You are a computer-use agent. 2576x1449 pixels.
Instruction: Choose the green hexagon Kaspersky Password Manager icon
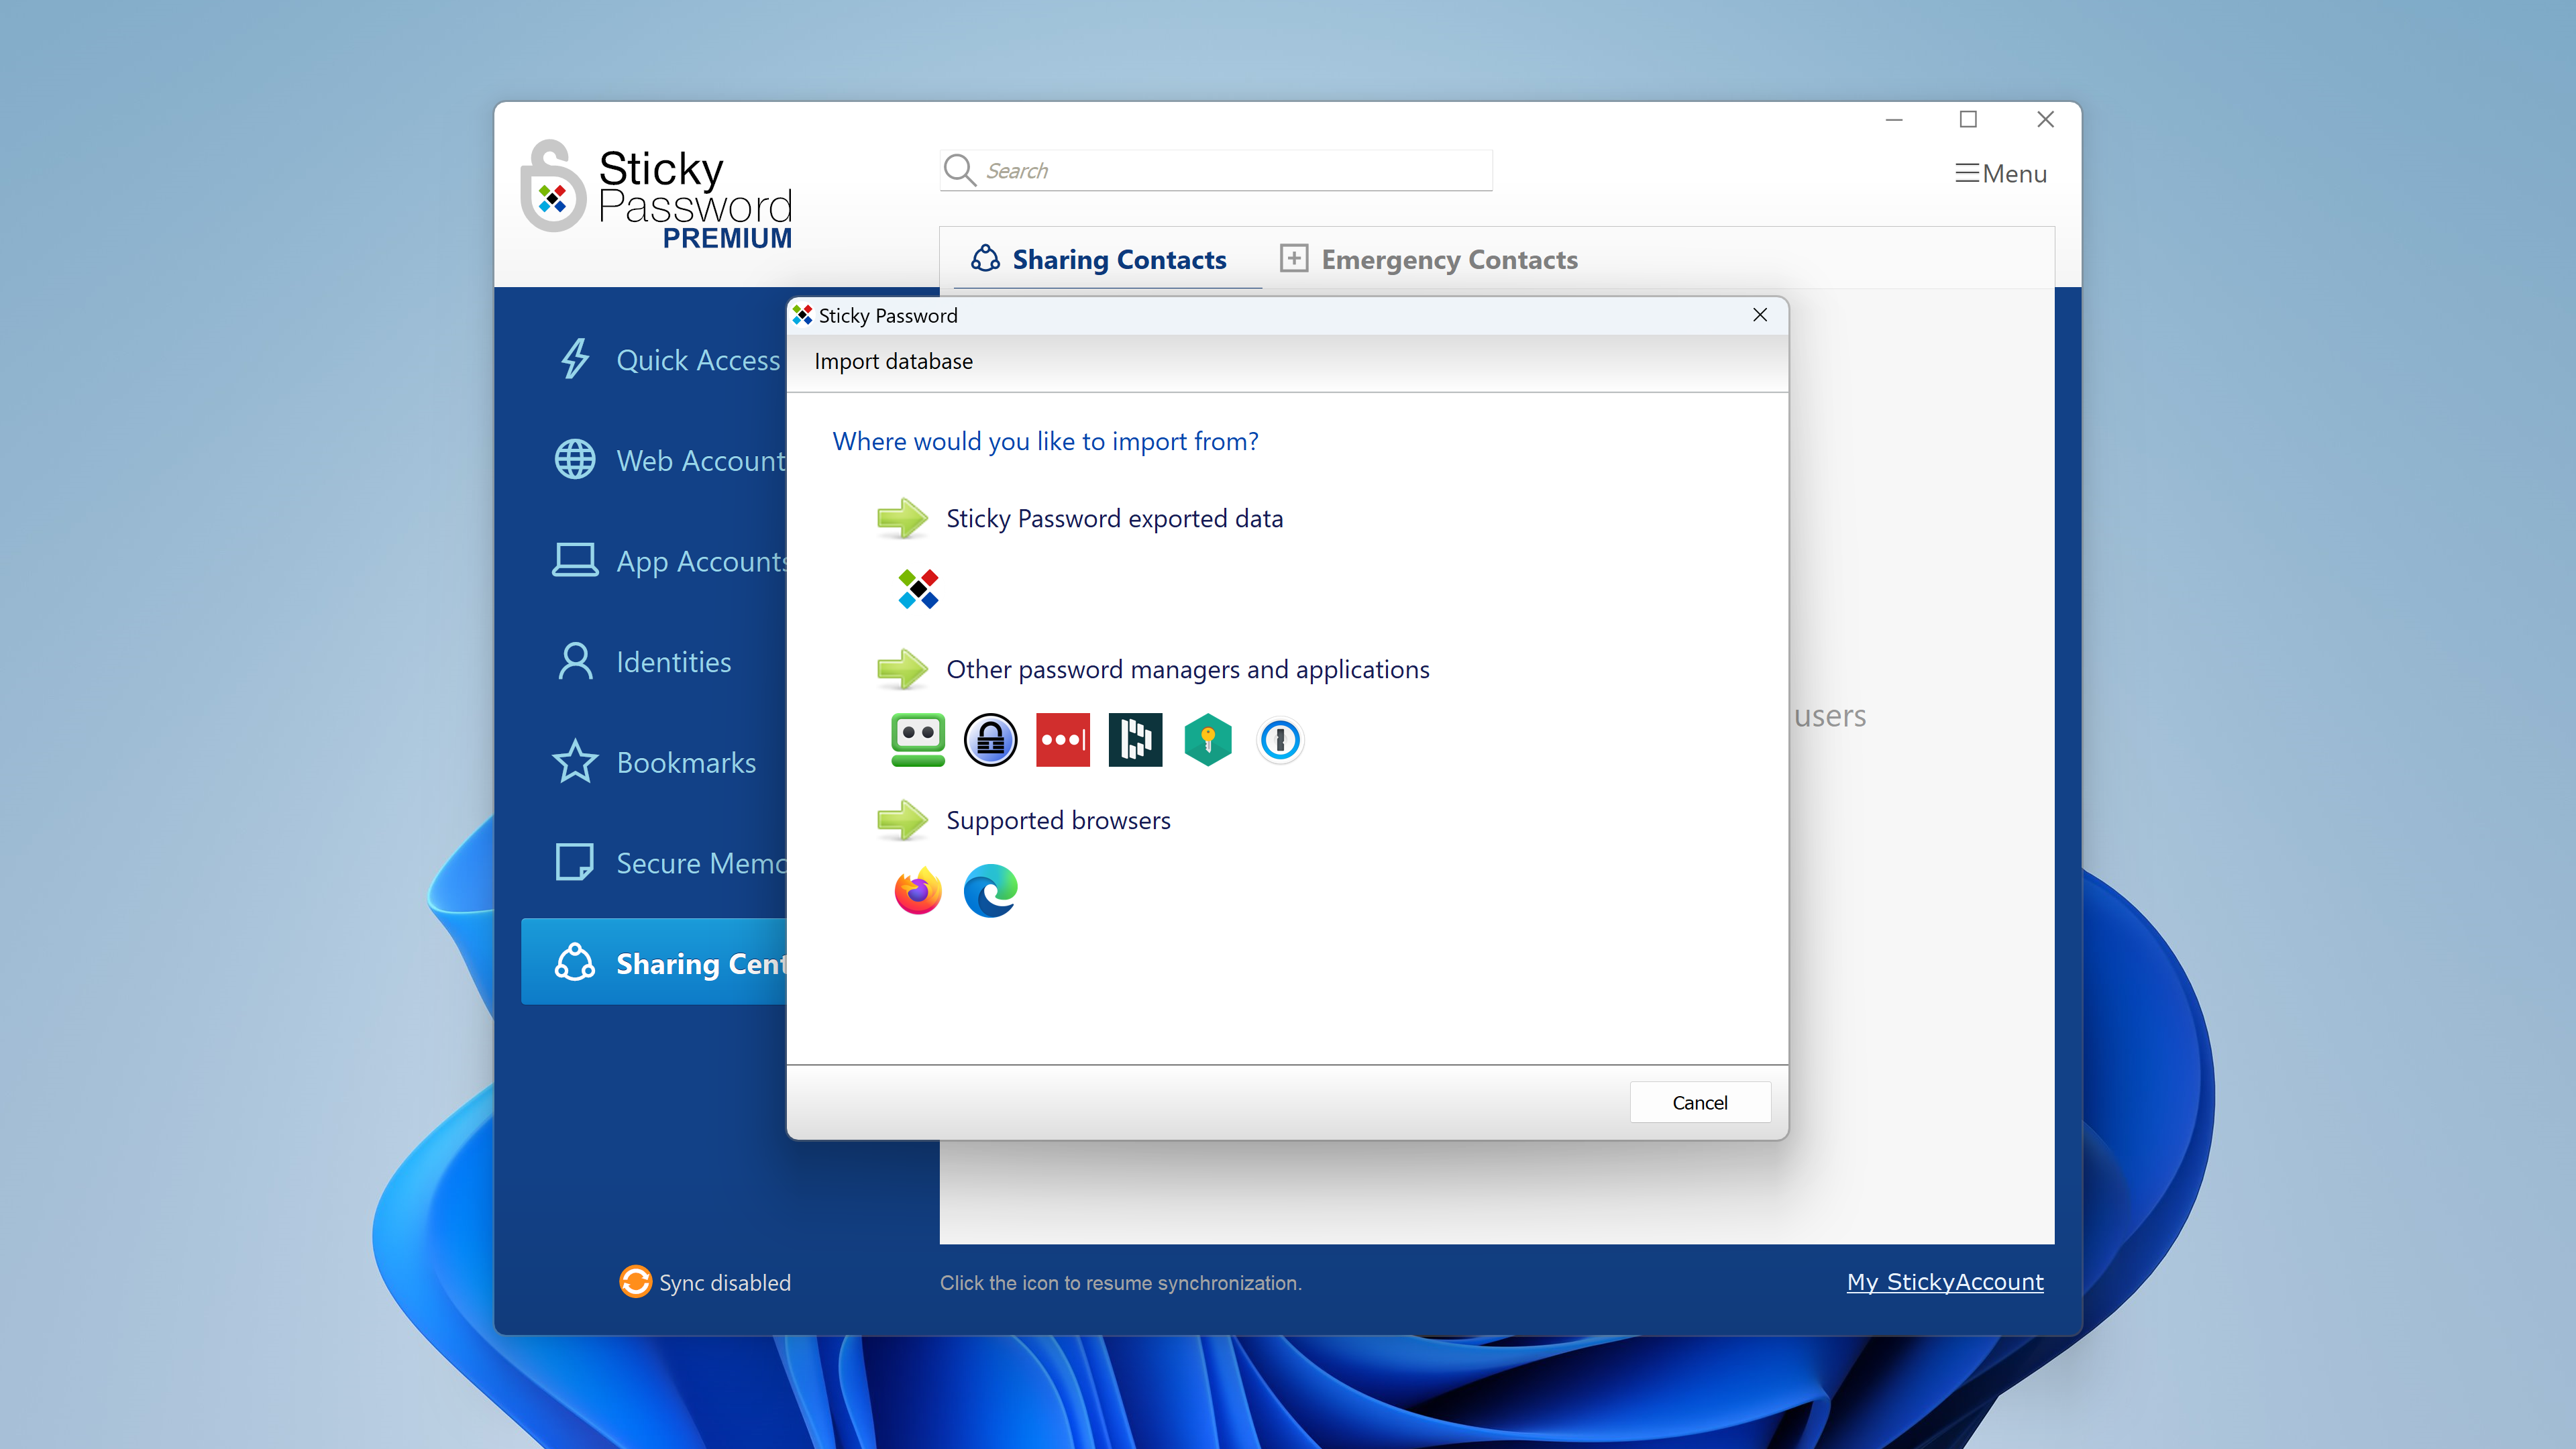pyautogui.click(x=1208, y=740)
